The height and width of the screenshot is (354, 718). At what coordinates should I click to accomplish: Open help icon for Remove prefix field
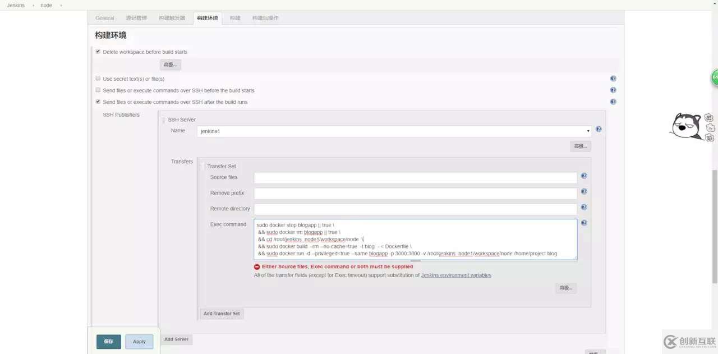pos(584,191)
